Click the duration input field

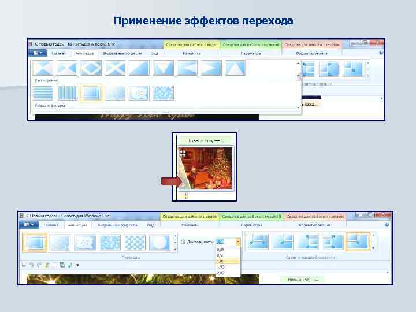[225, 242]
